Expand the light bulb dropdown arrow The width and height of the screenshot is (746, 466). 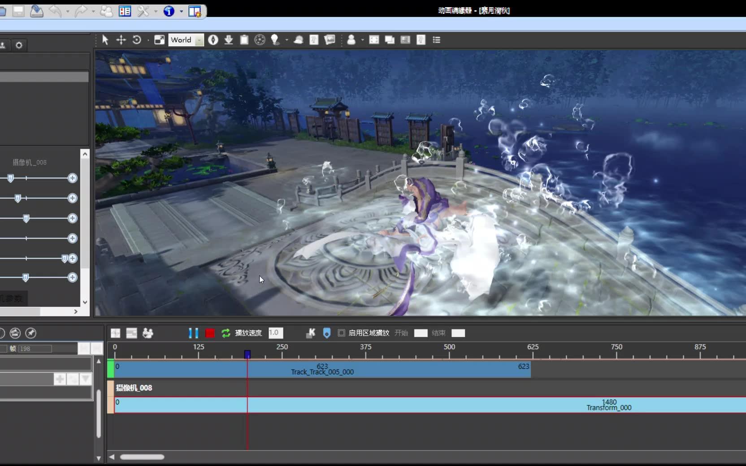coord(286,40)
